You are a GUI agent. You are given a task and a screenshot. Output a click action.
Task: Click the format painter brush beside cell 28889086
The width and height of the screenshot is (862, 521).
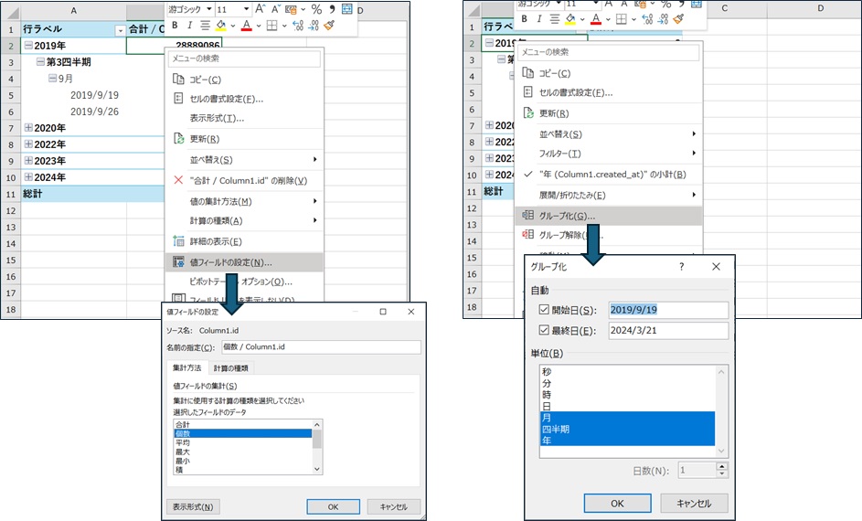[x=329, y=26]
